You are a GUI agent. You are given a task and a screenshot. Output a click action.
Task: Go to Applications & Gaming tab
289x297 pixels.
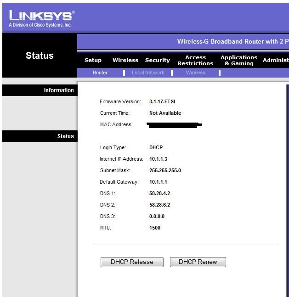click(238, 61)
